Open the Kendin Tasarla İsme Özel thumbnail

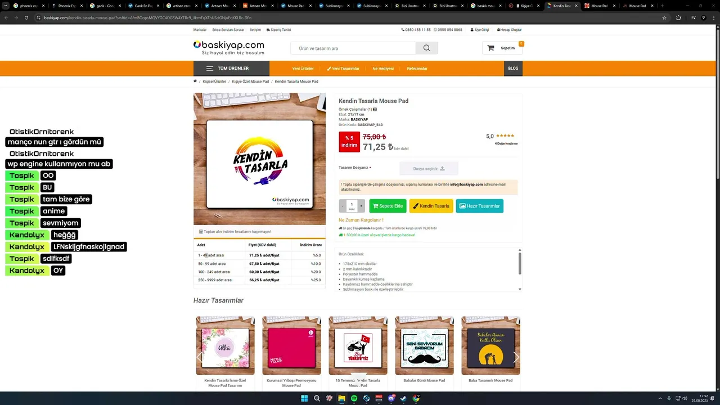pyautogui.click(x=225, y=345)
